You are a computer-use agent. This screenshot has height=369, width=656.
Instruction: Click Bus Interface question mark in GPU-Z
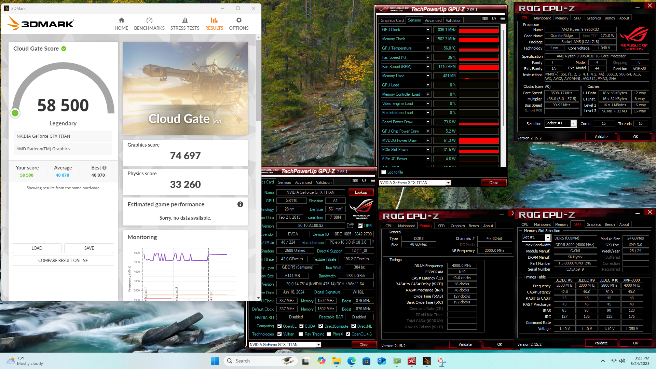[373, 242]
